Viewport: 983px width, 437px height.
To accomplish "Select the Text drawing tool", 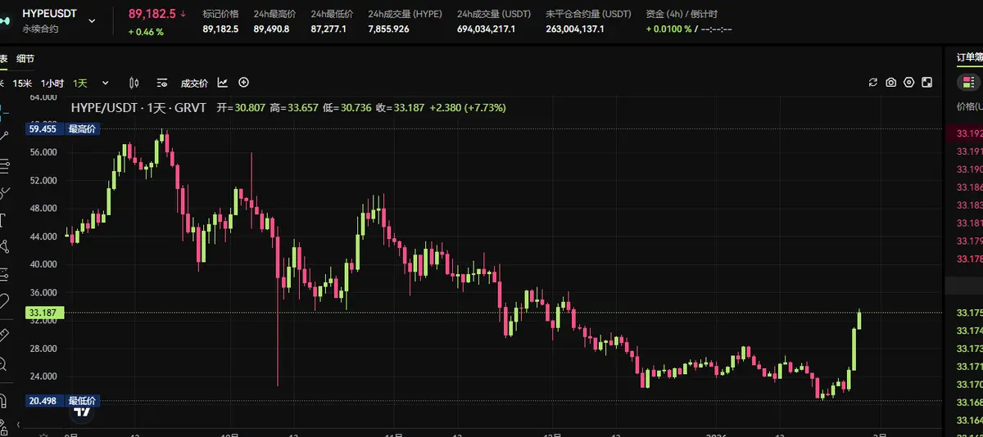I will pyautogui.click(x=3, y=219).
